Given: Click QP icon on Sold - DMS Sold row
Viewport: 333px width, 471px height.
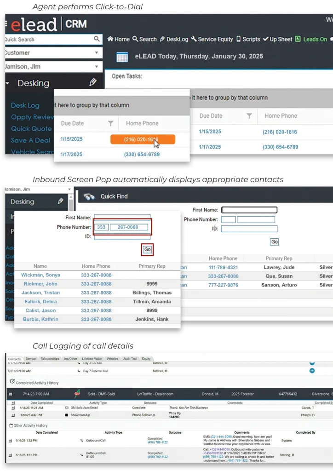Looking at the screenshot, I should click(x=77, y=394).
